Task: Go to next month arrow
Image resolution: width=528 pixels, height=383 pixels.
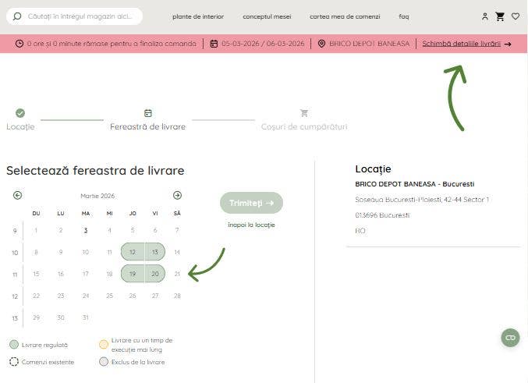Action: (x=177, y=195)
